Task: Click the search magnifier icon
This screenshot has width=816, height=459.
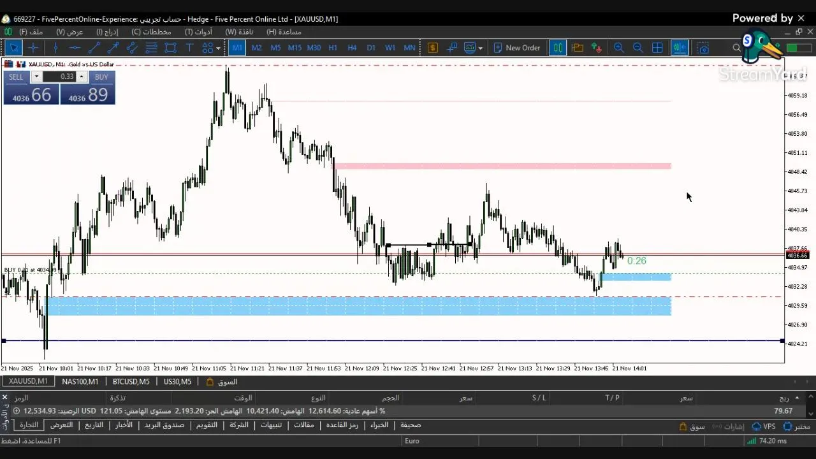Action: click(736, 48)
